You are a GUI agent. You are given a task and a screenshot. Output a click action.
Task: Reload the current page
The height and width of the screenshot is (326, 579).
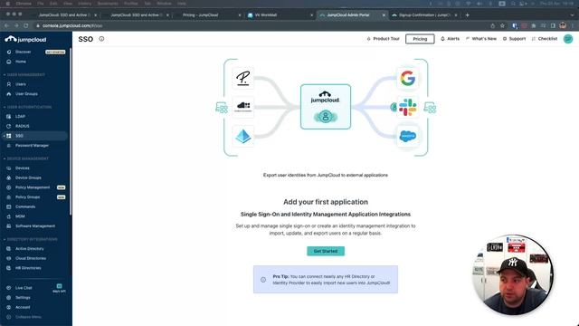(26, 26)
